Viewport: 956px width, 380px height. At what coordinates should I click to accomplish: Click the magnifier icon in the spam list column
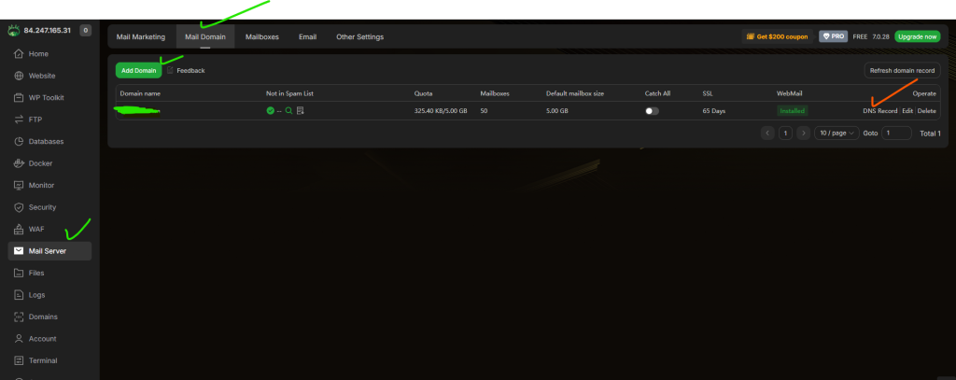tap(289, 110)
